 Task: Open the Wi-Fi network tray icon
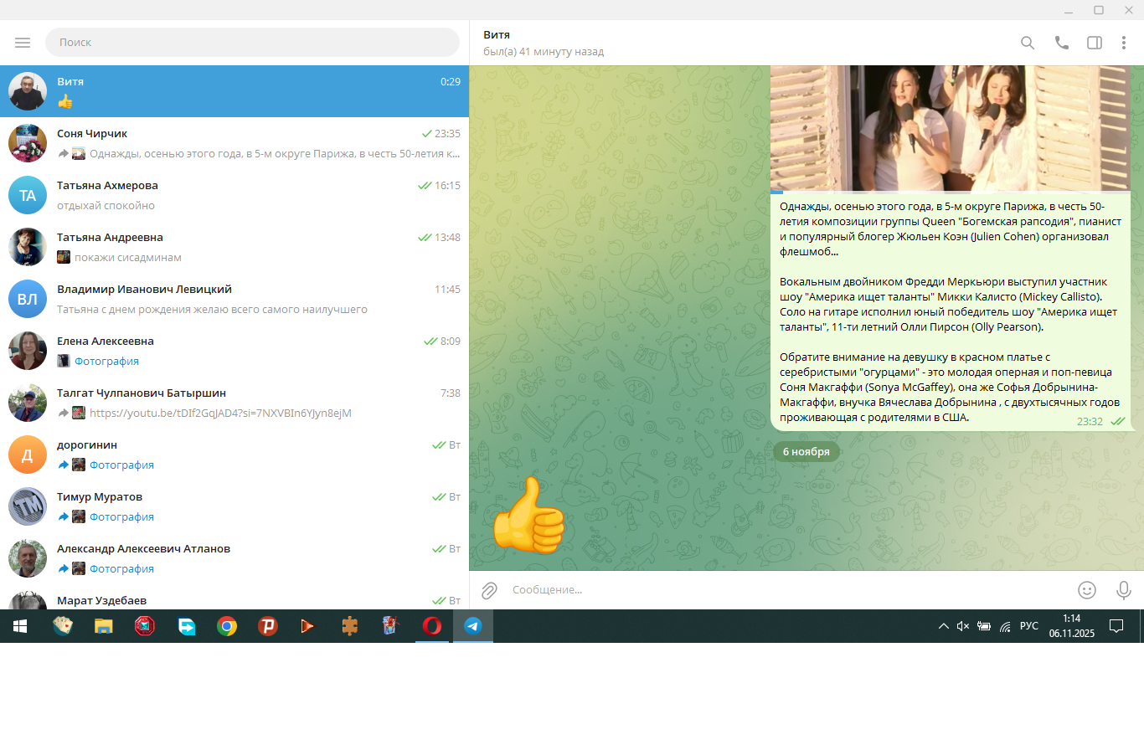click(1005, 626)
